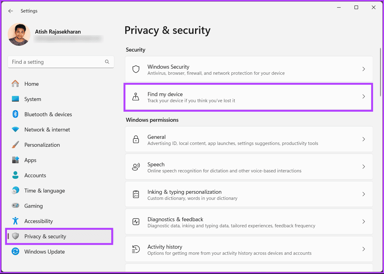The width and height of the screenshot is (384, 274).
Task: Open Speech title text
Action: (156, 164)
